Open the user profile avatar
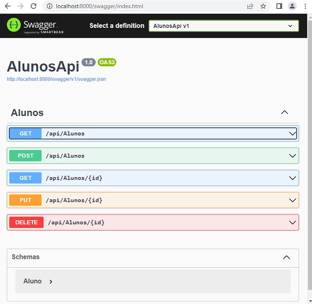 292,6
